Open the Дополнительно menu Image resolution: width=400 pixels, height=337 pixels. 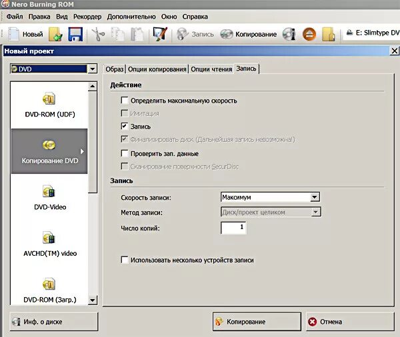coord(131,17)
